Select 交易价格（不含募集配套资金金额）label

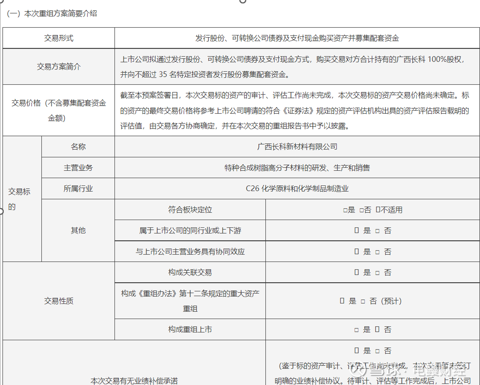coord(59,110)
